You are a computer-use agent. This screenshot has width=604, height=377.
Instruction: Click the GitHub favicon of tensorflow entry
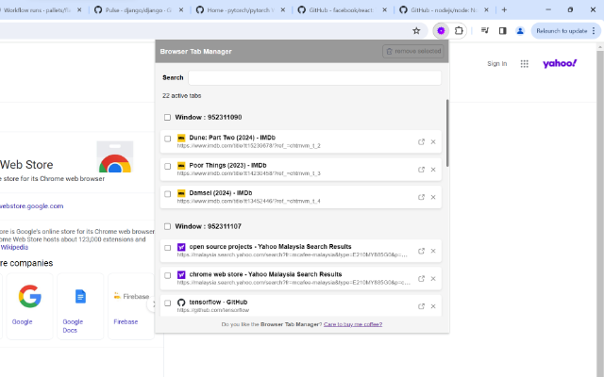tap(181, 303)
